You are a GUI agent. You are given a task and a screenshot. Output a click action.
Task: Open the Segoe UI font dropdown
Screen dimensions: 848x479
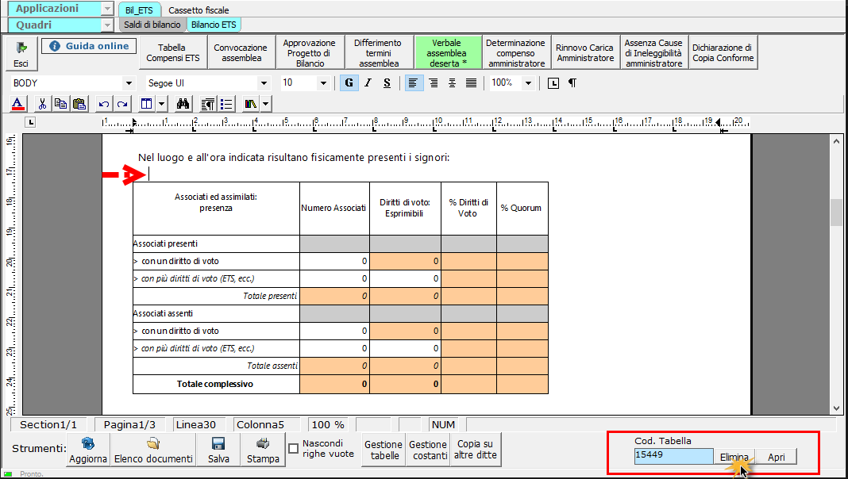(x=264, y=83)
